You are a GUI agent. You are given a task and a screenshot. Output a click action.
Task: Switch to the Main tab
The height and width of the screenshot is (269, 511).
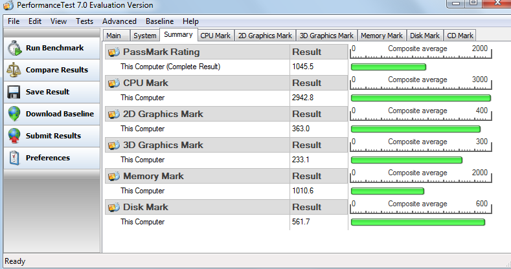[117, 36]
